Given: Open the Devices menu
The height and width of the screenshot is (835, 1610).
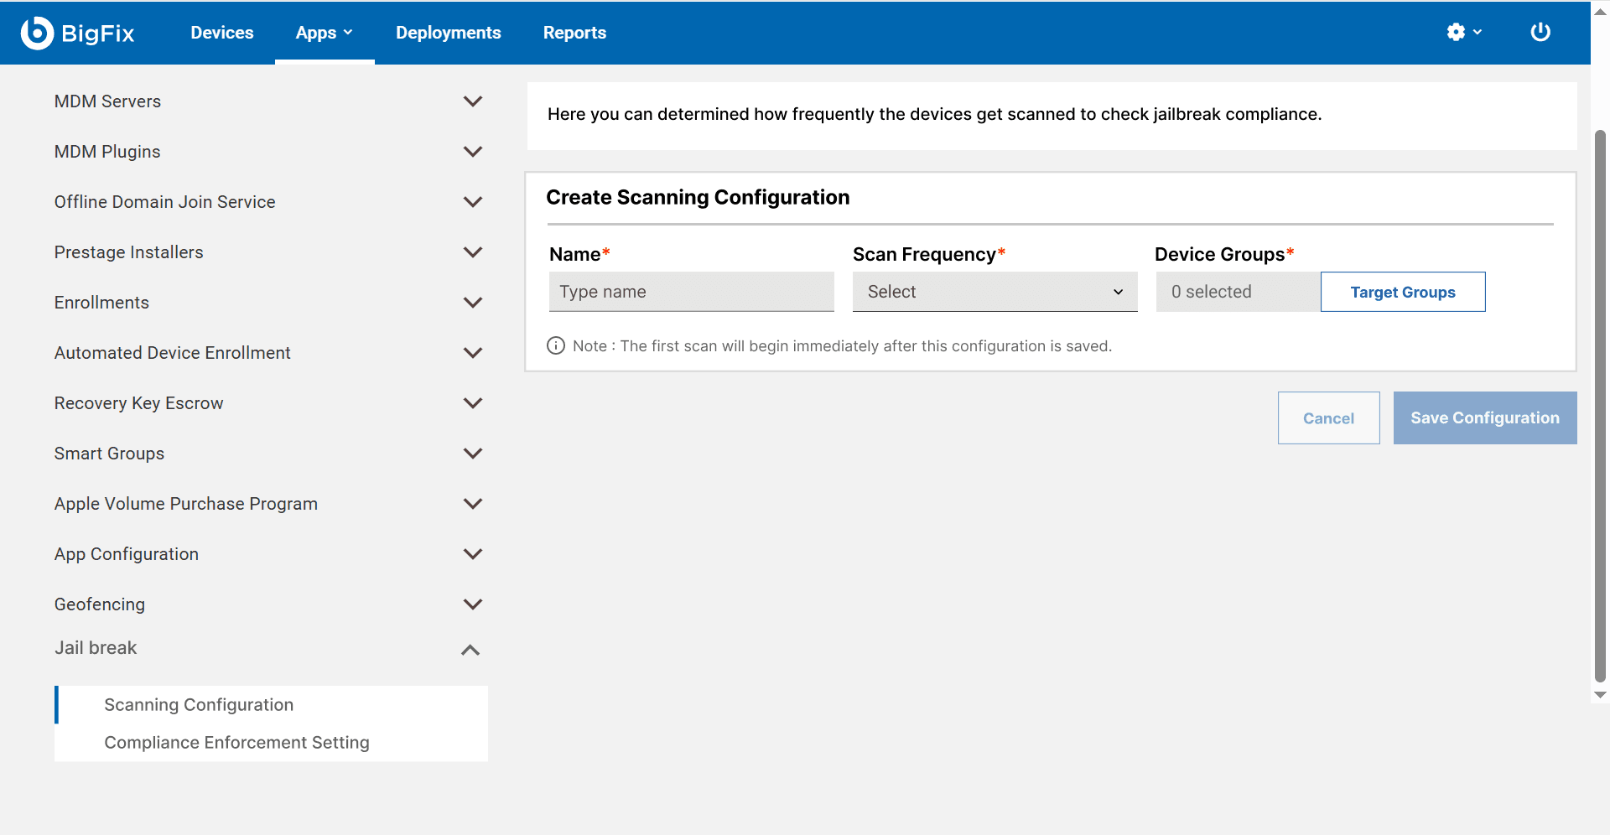Looking at the screenshot, I should coord(222,33).
